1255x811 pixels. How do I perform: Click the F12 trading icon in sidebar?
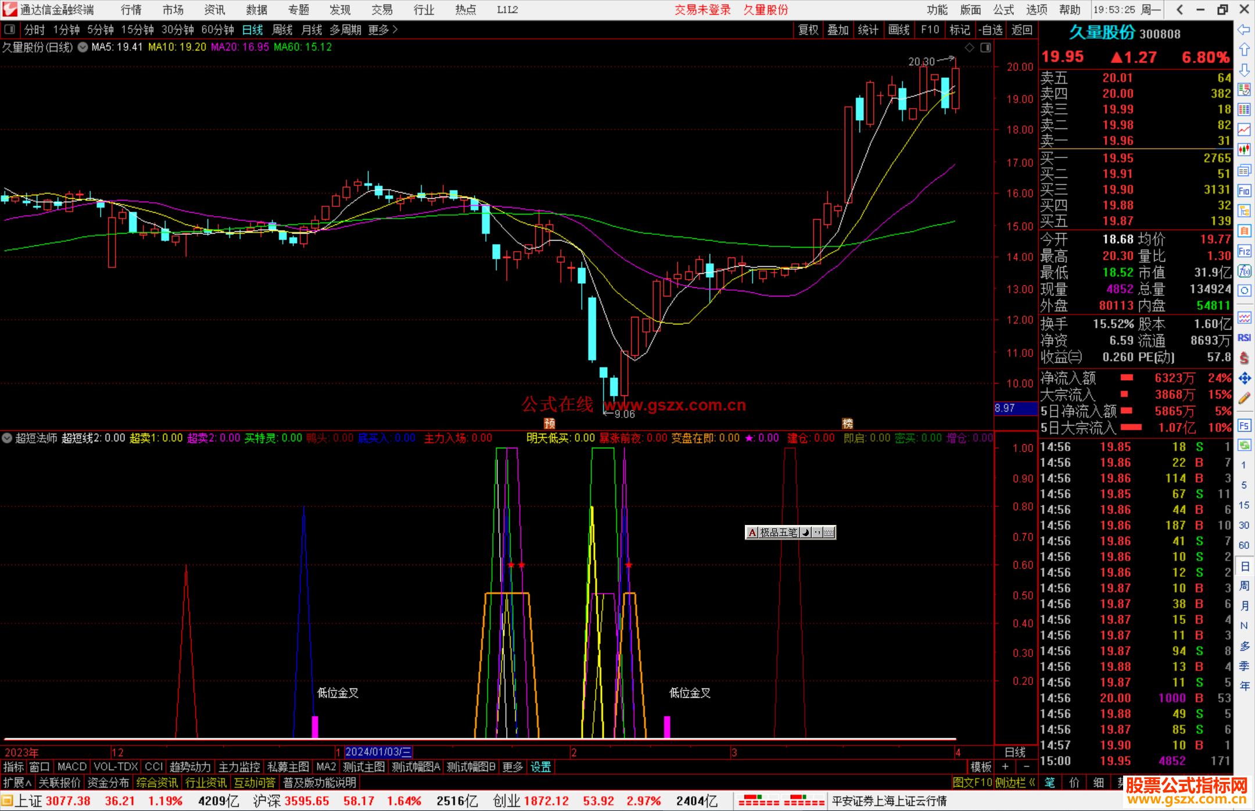[x=1244, y=251]
